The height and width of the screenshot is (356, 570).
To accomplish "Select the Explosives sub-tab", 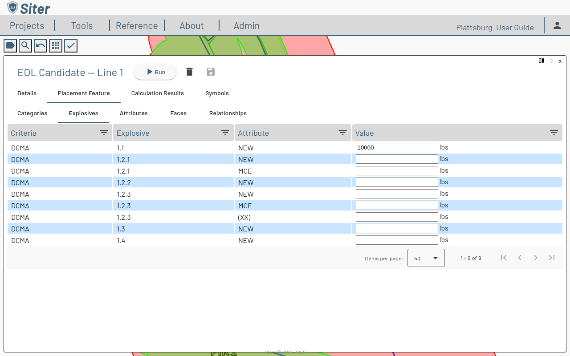I will [84, 113].
